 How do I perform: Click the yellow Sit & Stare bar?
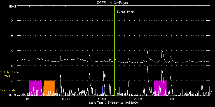point(103,73)
